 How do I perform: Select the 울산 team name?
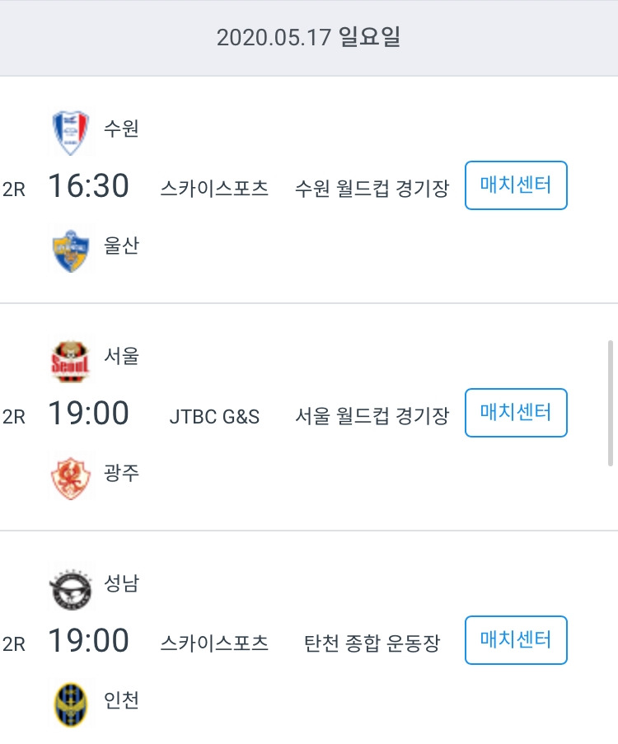[x=121, y=246]
